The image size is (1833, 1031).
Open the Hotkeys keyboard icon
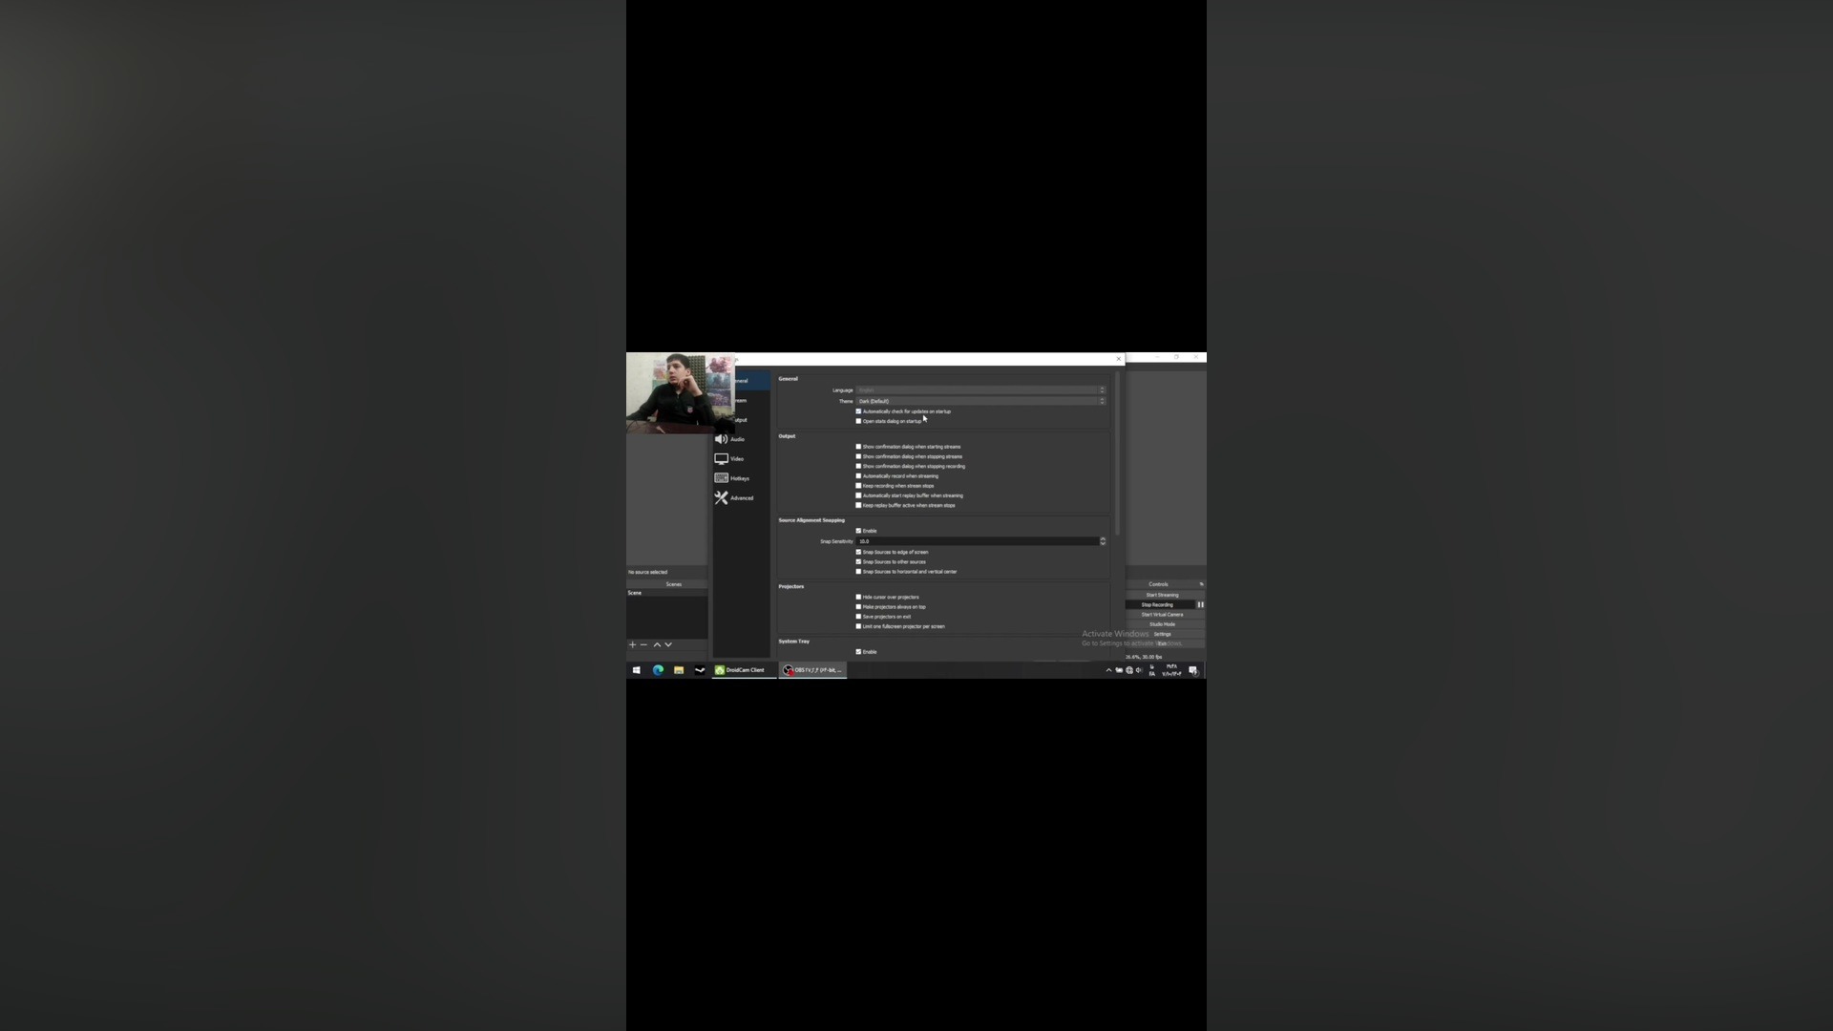[722, 478]
